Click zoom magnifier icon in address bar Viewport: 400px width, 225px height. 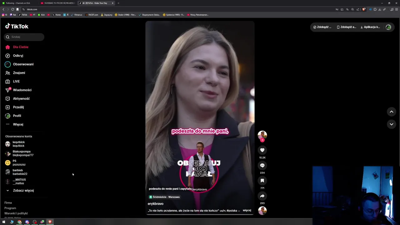coord(352,9)
